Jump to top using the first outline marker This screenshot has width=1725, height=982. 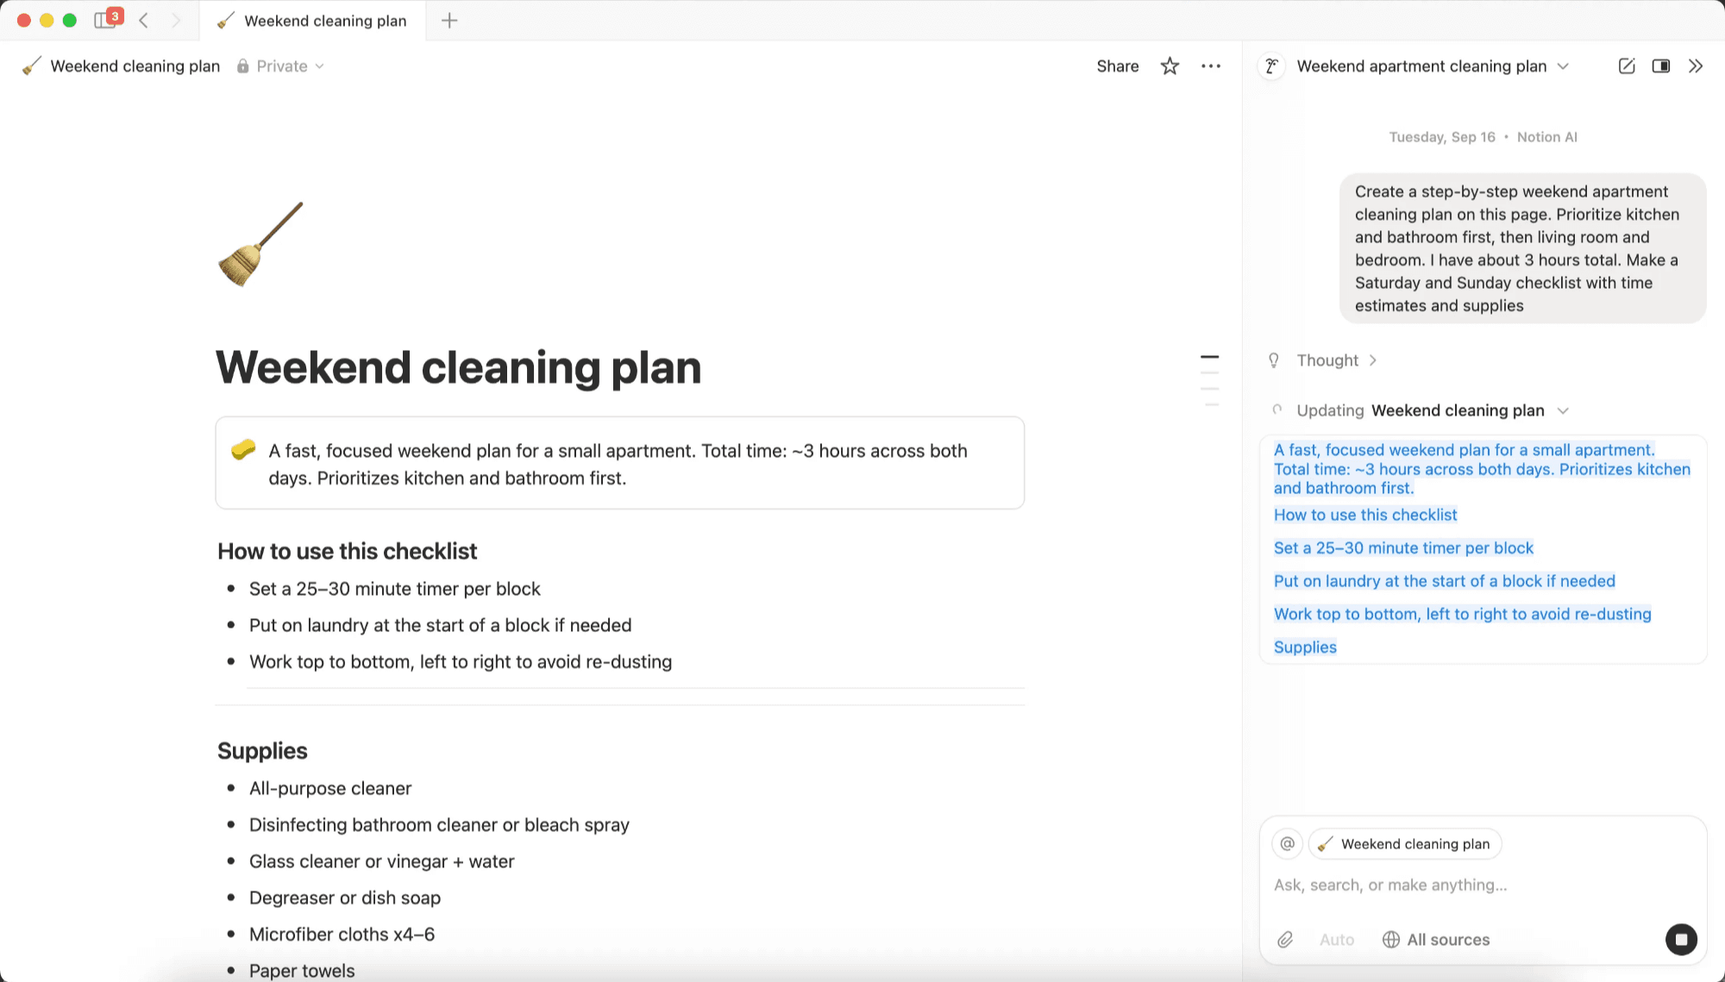pyautogui.click(x=1209, y=356)
